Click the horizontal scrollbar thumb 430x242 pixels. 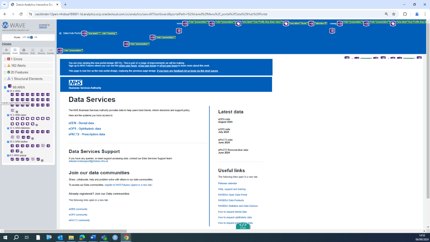(65, 231)
